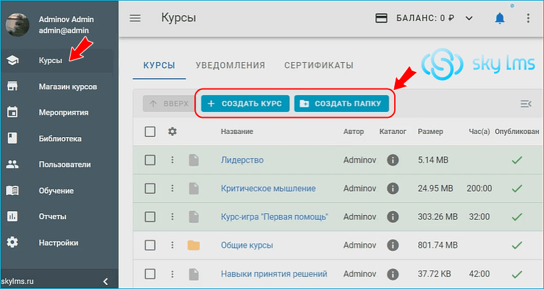Image resolution: width=544 pixels, height=289 pixels.
Task: Click Навыки принятия решений catalog info icon
Action: click(x=393, y=274)
